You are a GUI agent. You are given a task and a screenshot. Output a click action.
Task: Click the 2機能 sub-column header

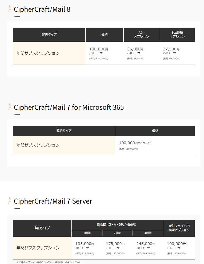[x=117, y=233]
